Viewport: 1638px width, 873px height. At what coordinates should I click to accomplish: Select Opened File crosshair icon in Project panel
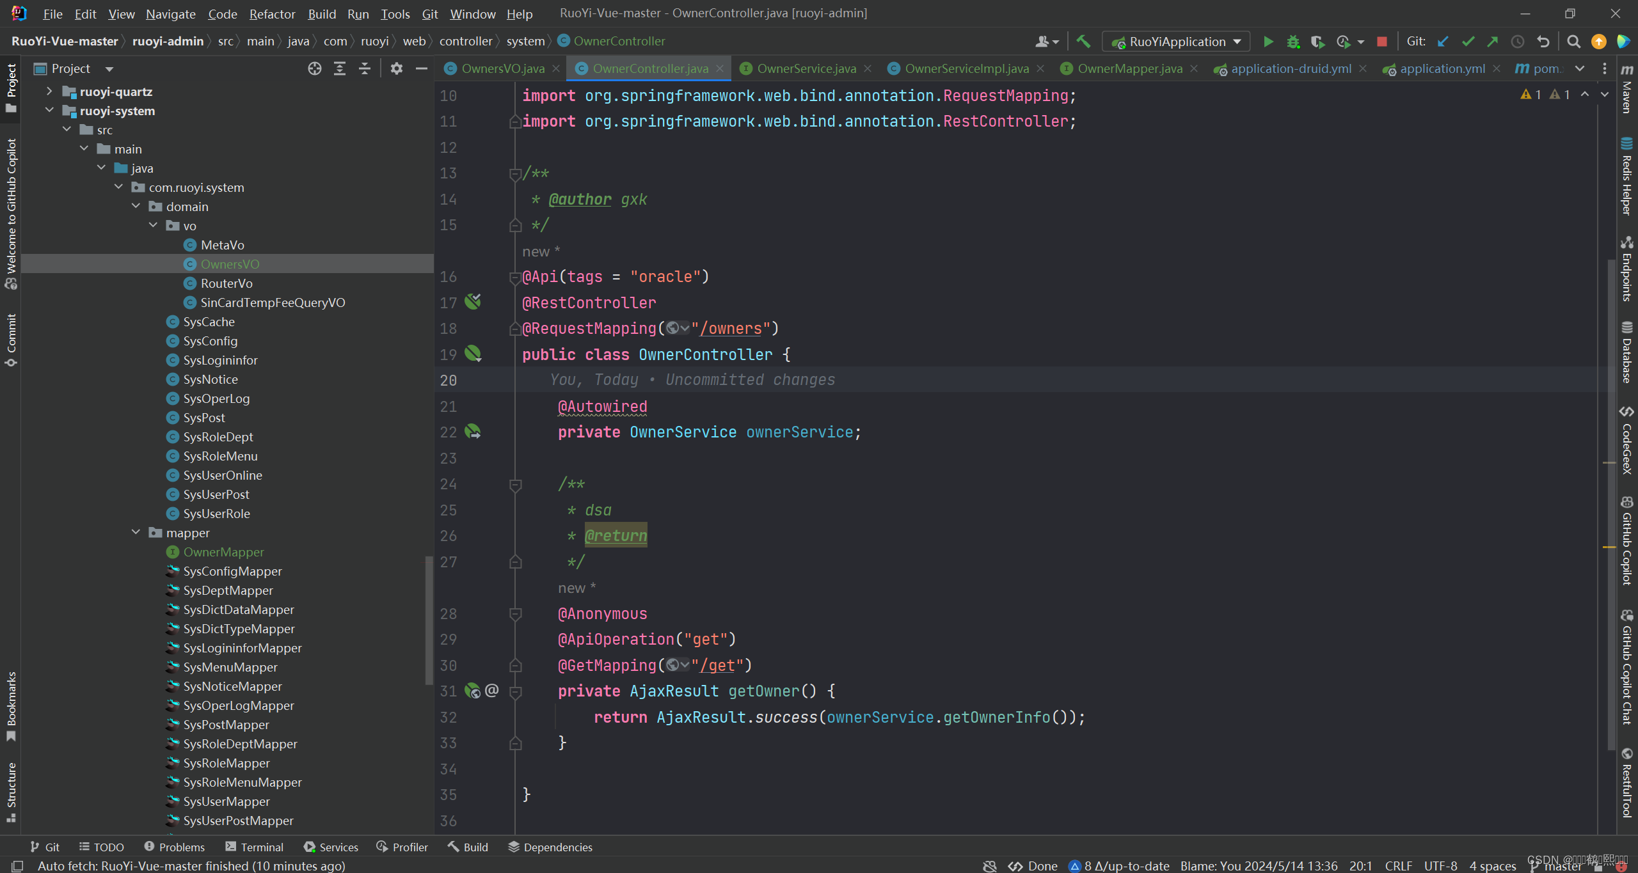click(314, 68)
